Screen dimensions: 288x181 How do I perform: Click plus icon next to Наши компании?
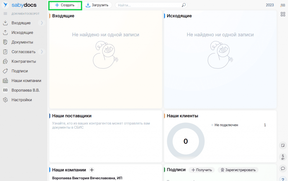[x=92, y=170]
